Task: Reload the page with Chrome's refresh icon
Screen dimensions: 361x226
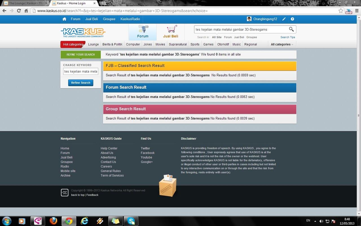Action: click(19, 11)
